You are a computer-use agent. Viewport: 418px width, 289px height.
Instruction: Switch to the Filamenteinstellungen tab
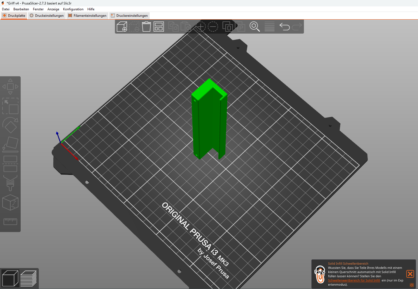pos(87,16)
